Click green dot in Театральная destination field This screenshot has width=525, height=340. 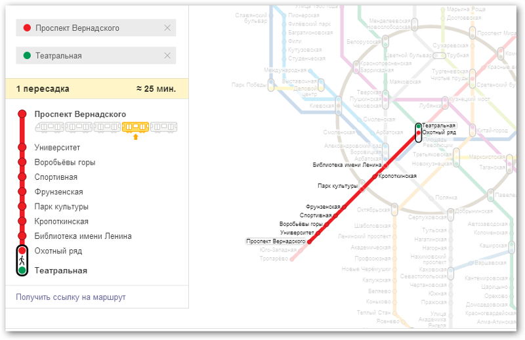pyautogui.click(x=27, y=56)
